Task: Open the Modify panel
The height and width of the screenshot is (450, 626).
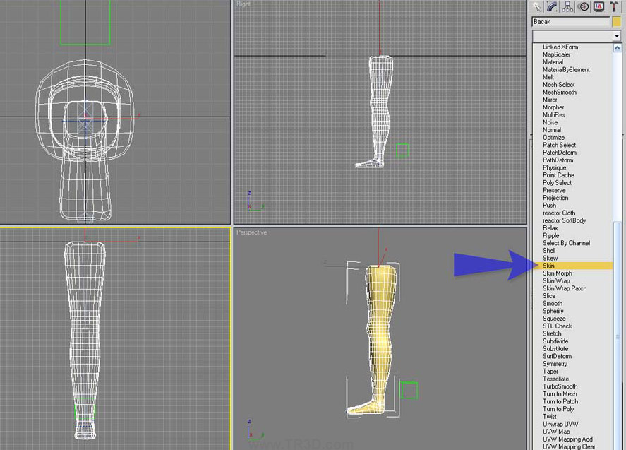Action: click(553, 6)
